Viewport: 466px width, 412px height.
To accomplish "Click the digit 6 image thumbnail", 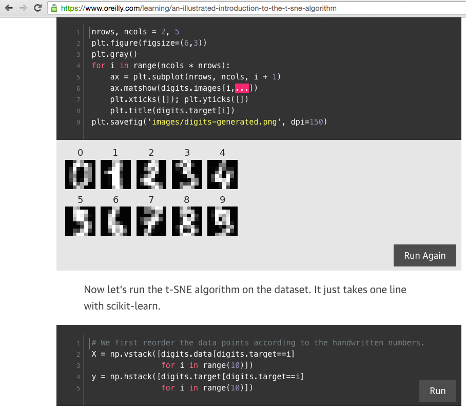I will tap(115, 221).
